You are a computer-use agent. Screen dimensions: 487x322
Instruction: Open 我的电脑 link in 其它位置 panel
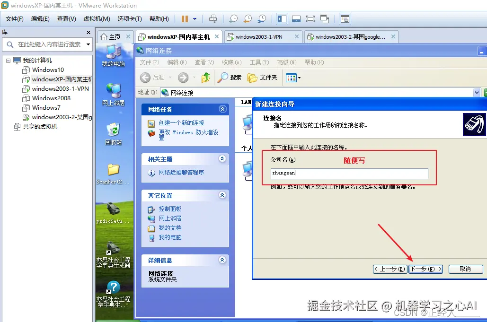click(170, 237)
